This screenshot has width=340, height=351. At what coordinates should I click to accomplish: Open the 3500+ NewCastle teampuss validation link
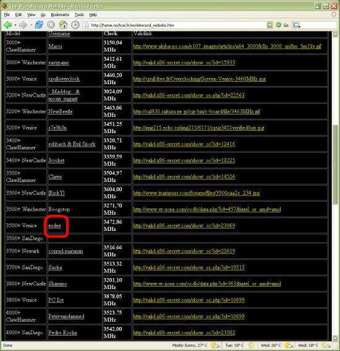click(197, 193)
